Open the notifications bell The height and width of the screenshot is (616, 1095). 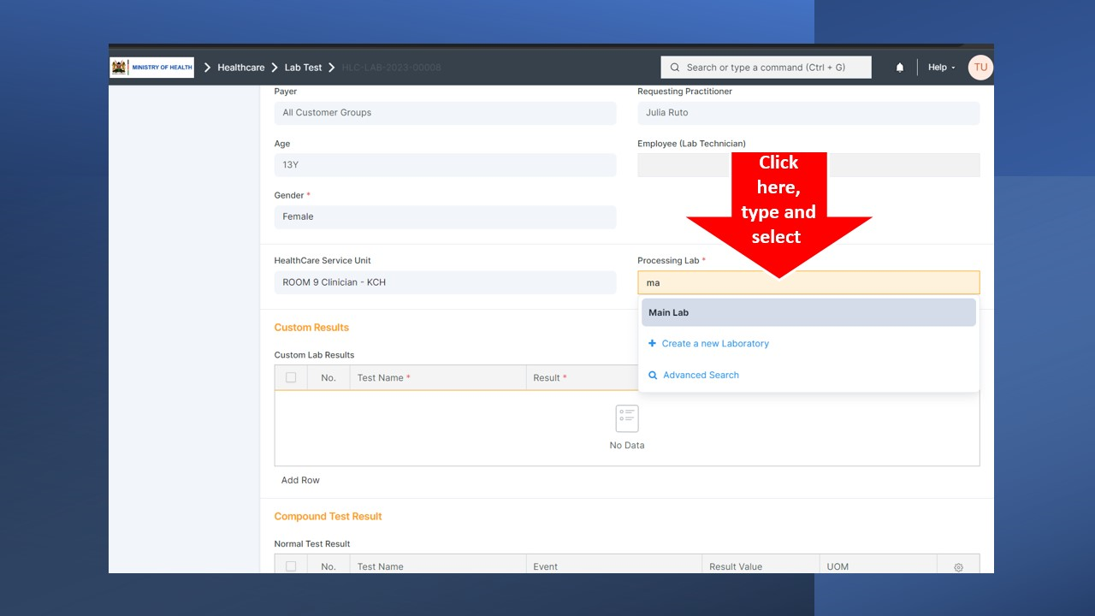900,68
